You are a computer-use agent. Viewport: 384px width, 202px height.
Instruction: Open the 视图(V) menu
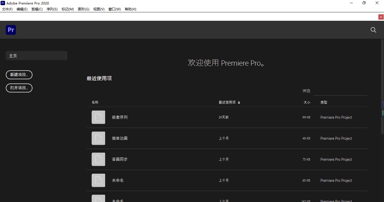pyautogui.click(x=99, y=9)
